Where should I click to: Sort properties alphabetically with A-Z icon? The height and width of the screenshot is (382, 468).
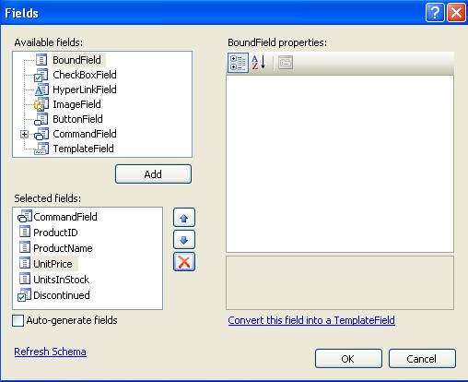pyautogui.click(x=258, y=63)
